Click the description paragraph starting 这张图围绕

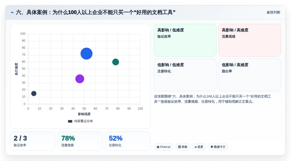click(x=213, y=99)
